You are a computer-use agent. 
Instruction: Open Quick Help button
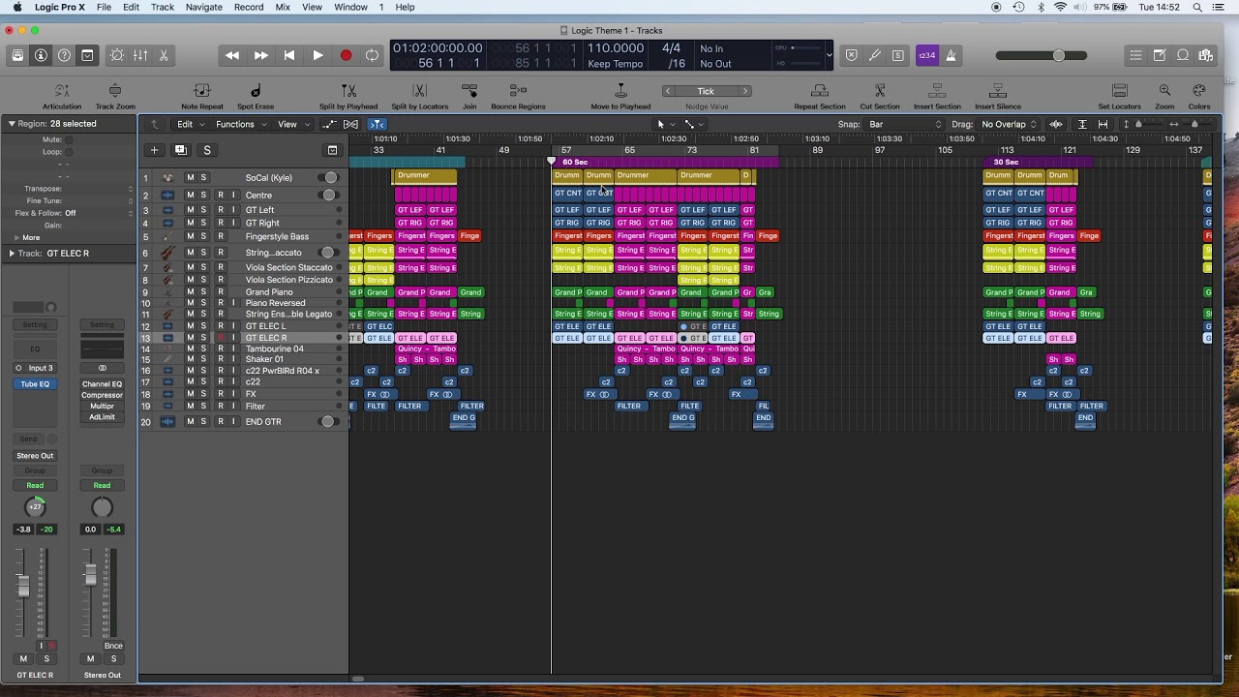[64, 55]
